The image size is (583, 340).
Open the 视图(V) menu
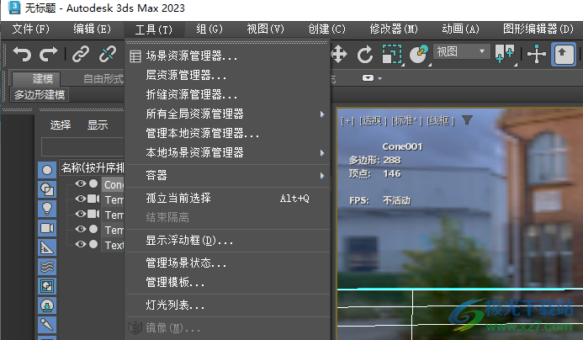[266, 29]
